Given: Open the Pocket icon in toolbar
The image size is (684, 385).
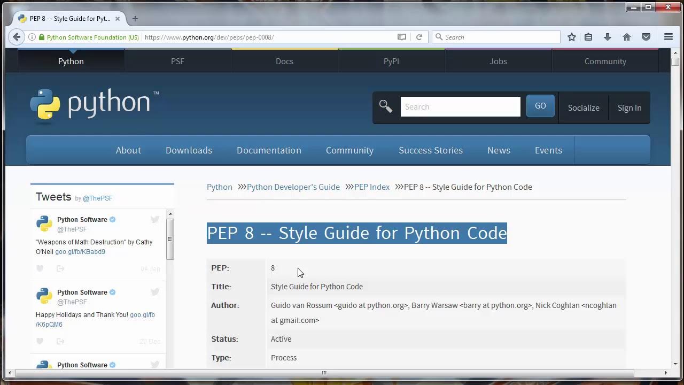Looking at the screenshot, I should click(646, 37).
